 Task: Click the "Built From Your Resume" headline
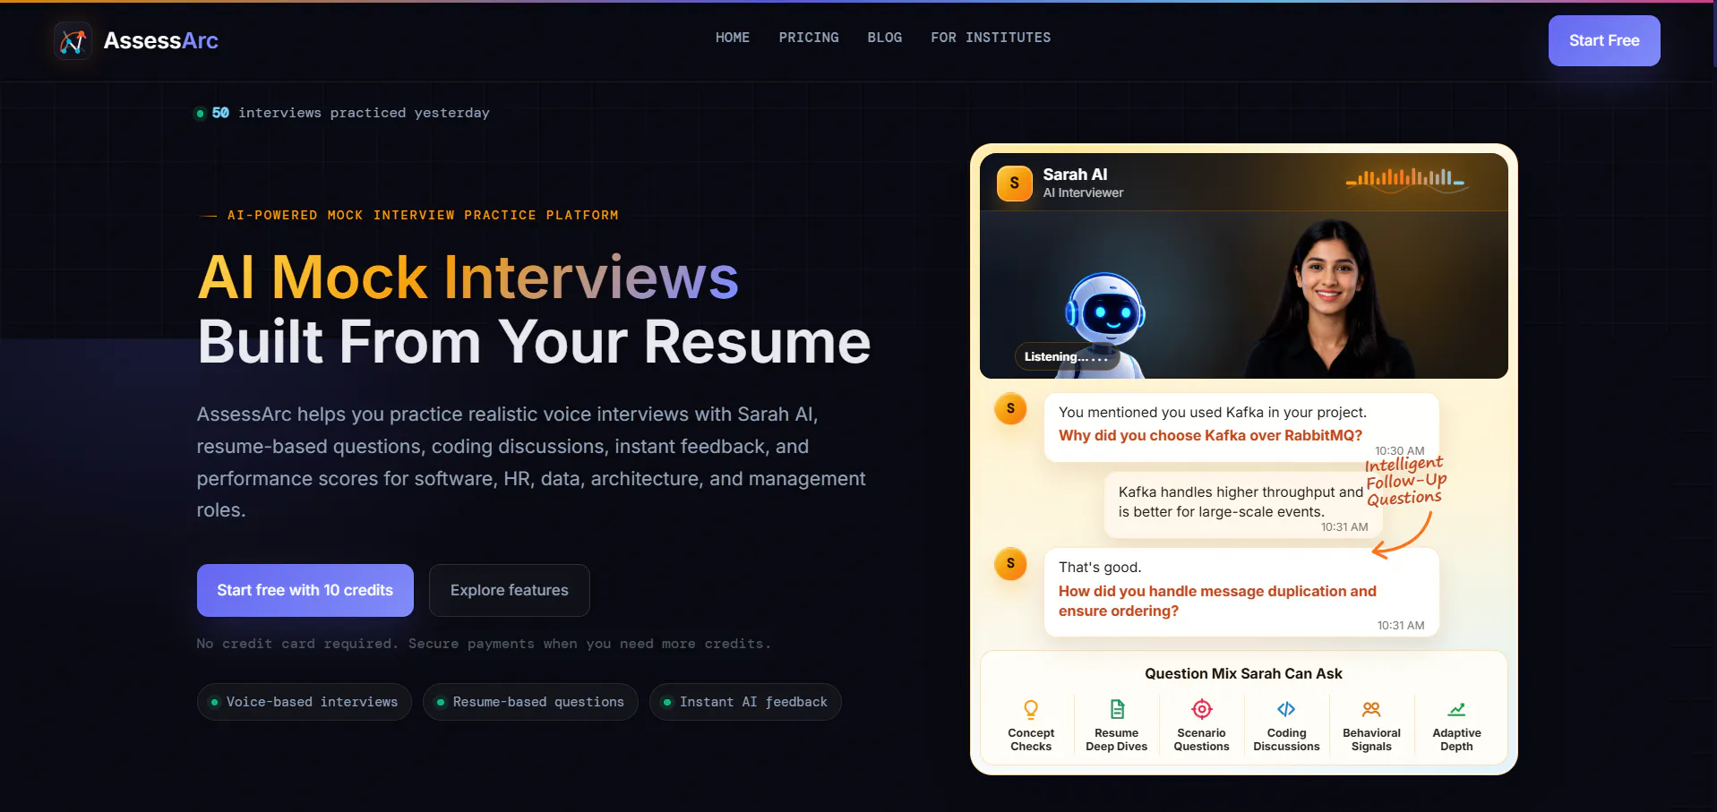coord(534,342)
